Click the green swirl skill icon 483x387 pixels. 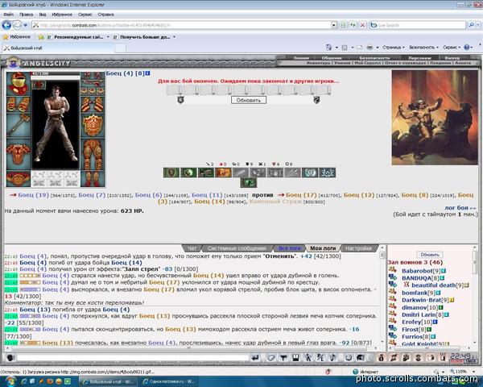(x=188, y=173)
